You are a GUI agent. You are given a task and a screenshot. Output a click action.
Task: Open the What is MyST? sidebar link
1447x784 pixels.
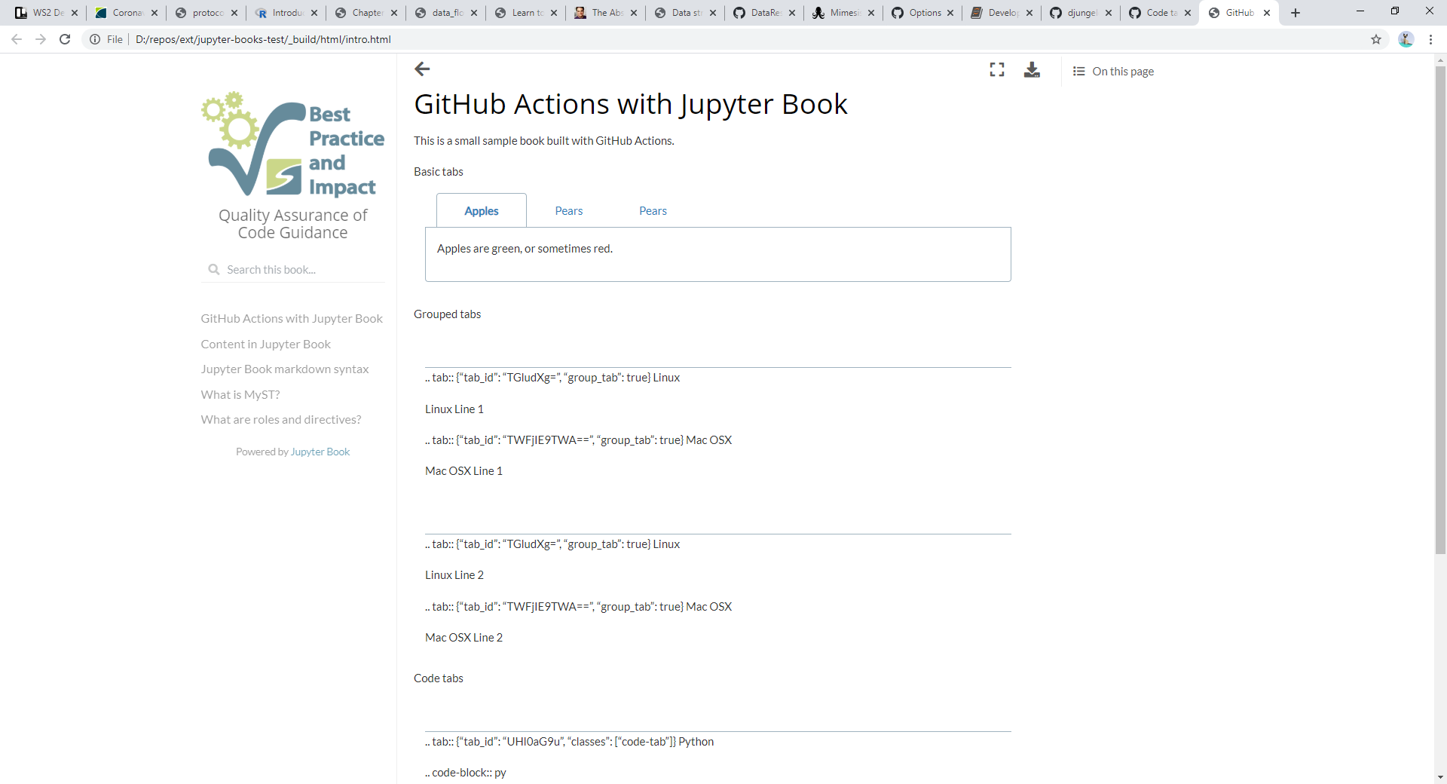(240, 395)
